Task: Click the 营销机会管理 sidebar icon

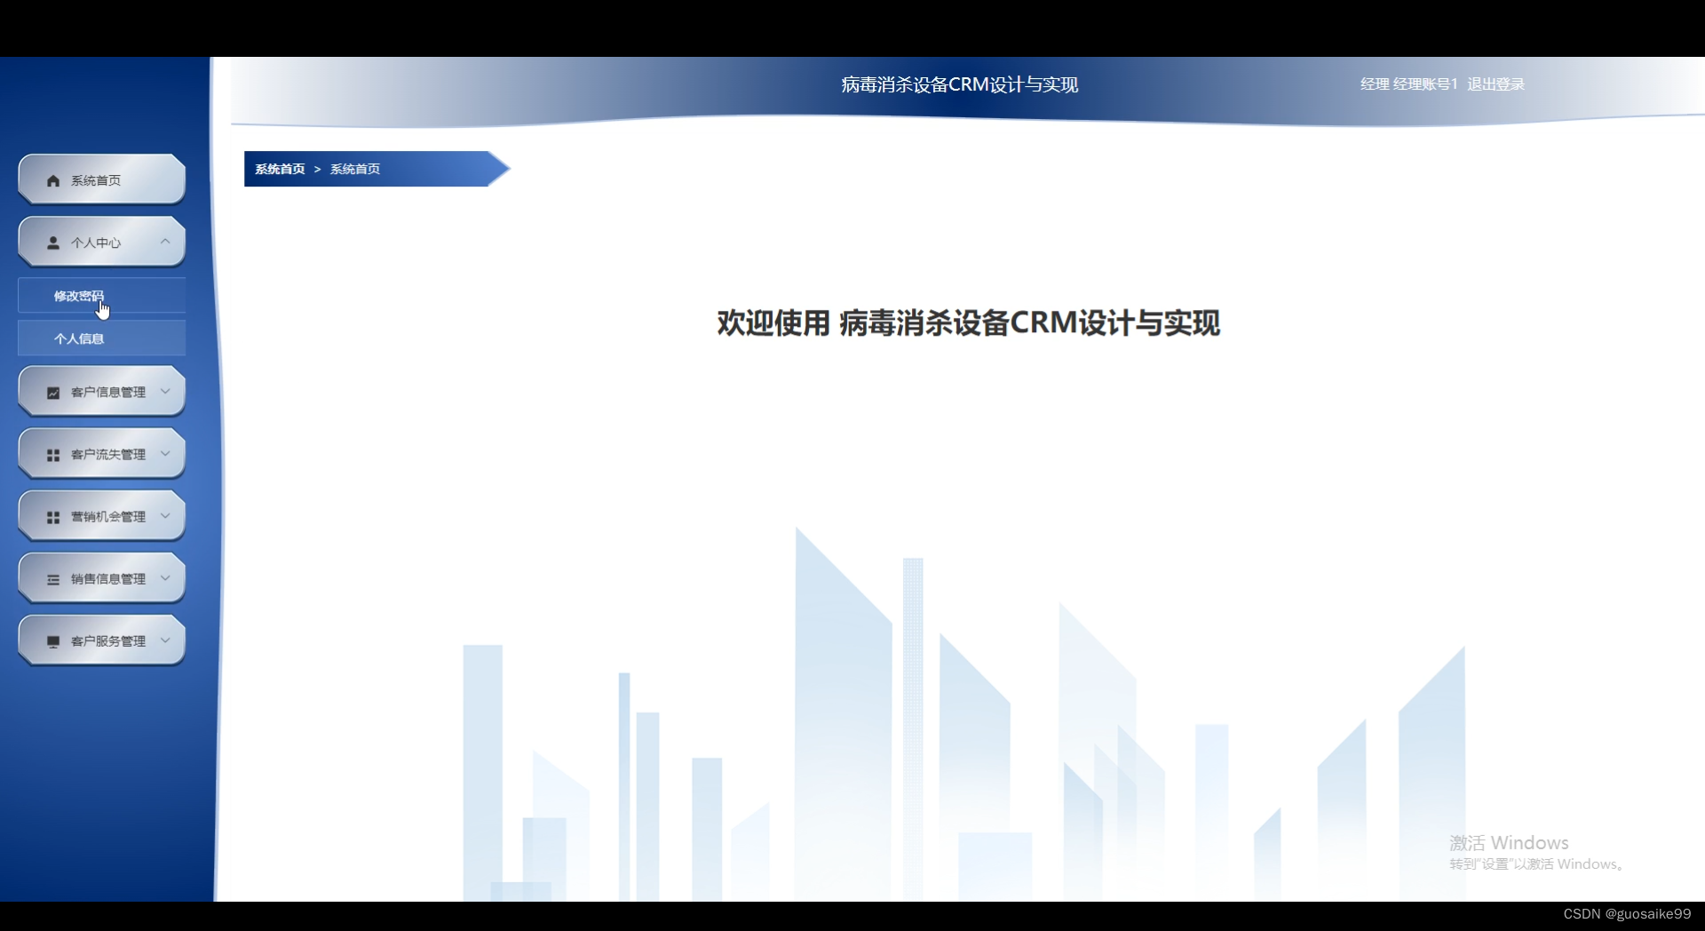Action: tap(52, 515)
